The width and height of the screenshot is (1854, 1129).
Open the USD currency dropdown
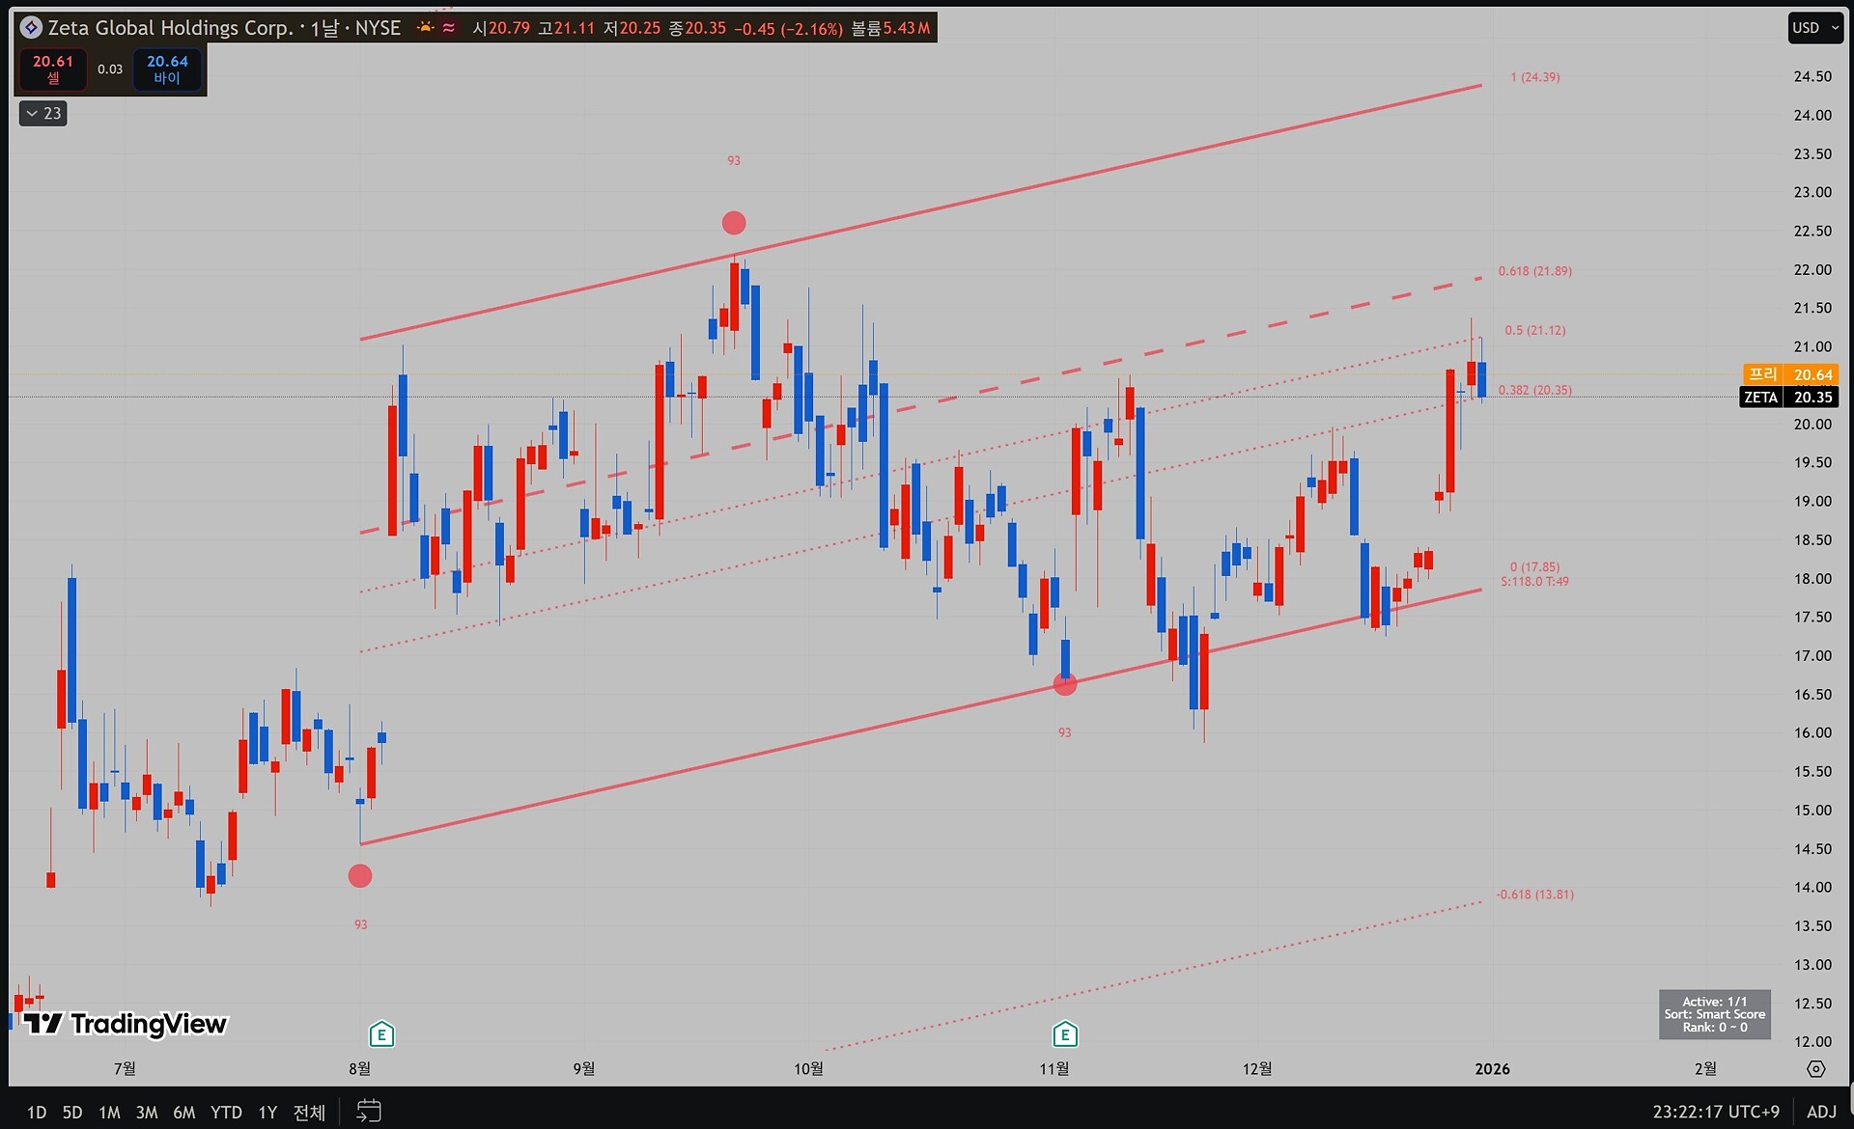tap(1814, 28)
